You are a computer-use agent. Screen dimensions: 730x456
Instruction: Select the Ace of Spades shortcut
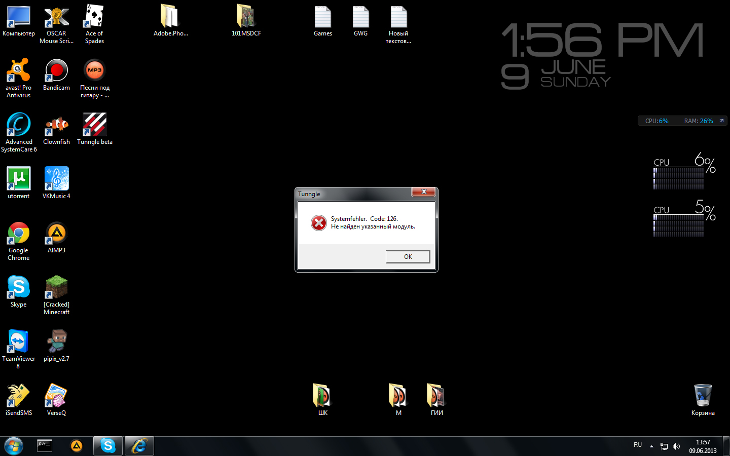94,25
